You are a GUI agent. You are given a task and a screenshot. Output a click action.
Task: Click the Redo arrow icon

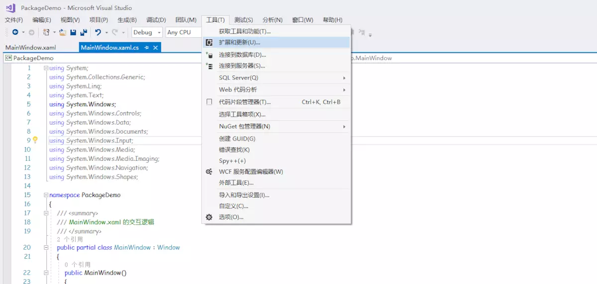pos(115,32)
